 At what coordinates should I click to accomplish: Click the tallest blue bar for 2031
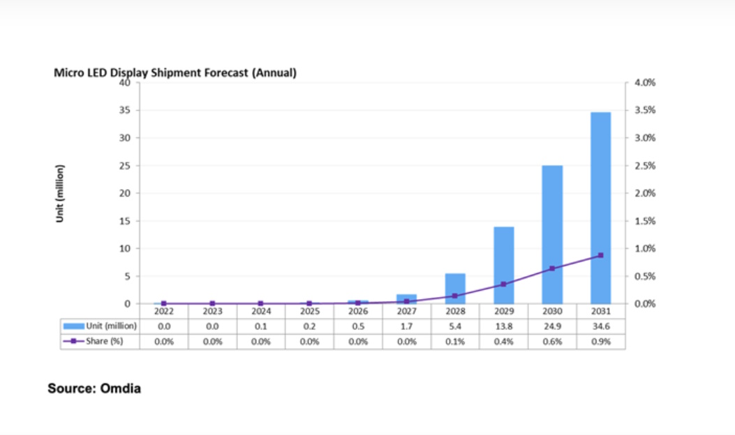tap(600, 208)
